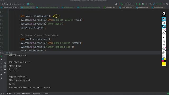The image size is (169, 95).
Task: Start debugging with the bug icon
Action: (140, 4)
